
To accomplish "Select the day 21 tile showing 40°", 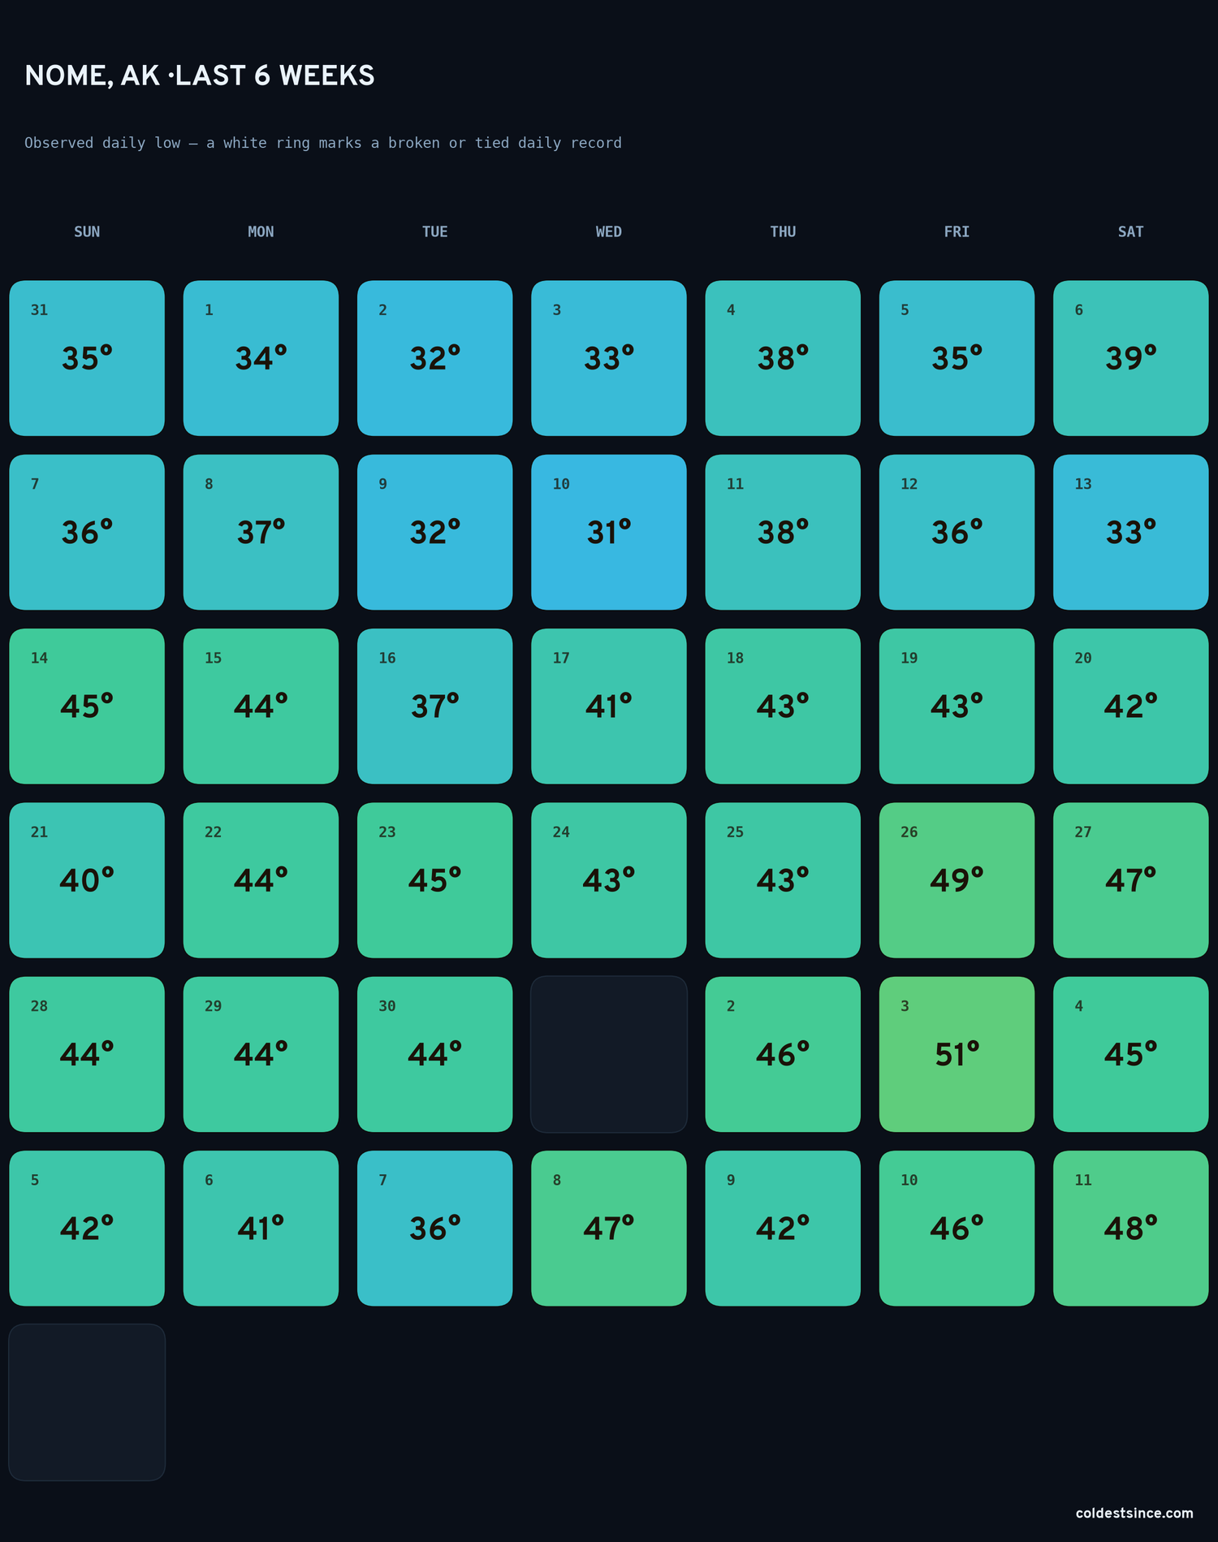I will [x=87, y=880].
